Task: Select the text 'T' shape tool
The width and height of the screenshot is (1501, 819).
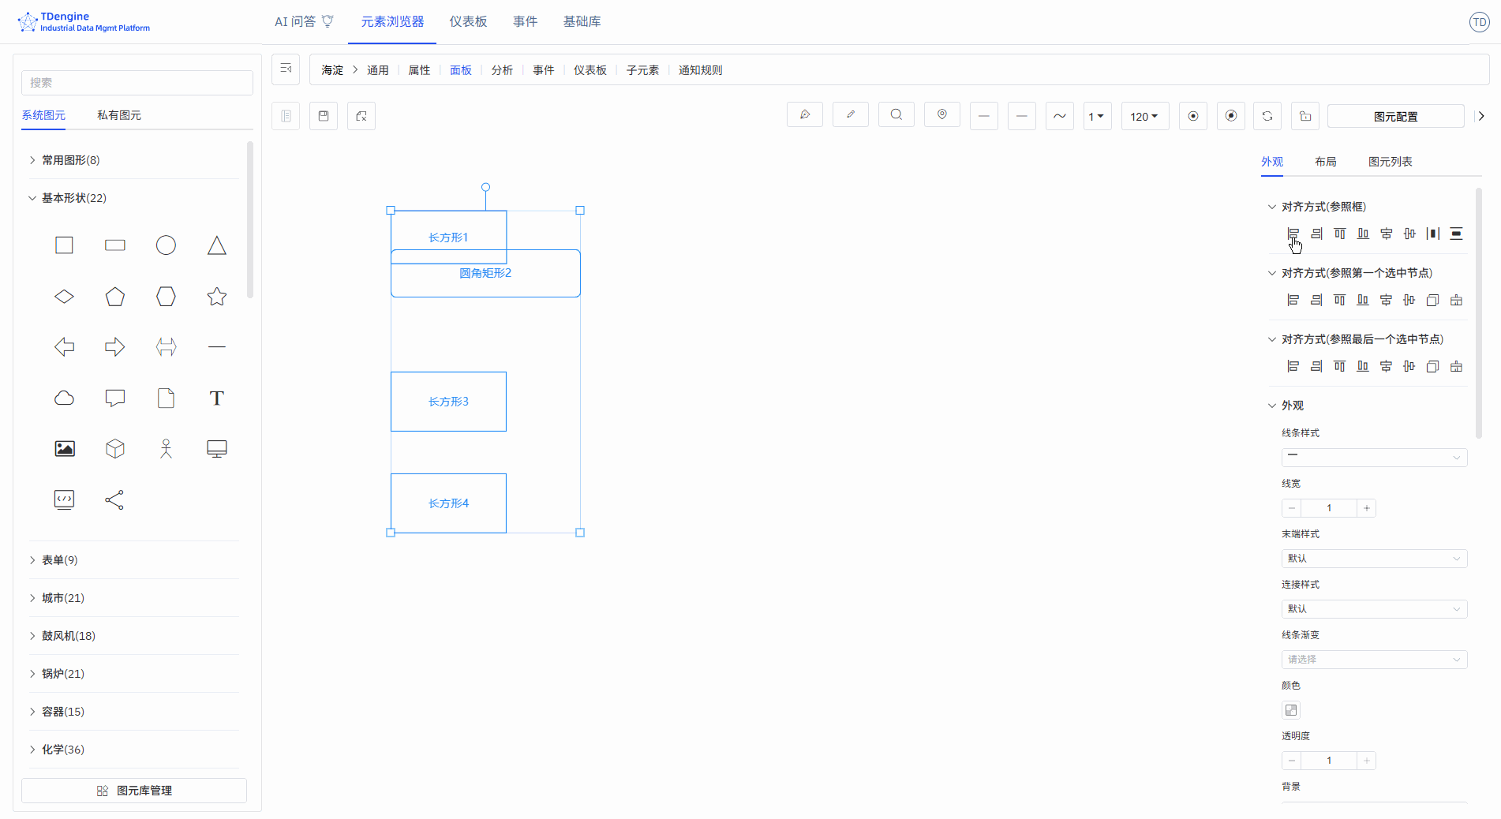Action: [x=217, y=398]
